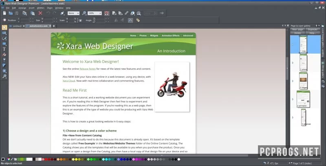Click the name tag icon in InfoBar
This screenshot has width=326, height=166.
[138, 20]
